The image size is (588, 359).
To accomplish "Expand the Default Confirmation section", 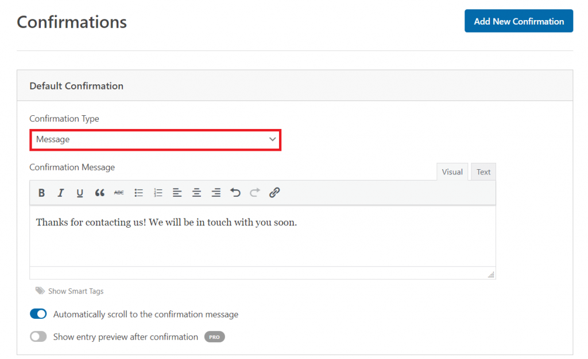I will [x=76, y=85].
